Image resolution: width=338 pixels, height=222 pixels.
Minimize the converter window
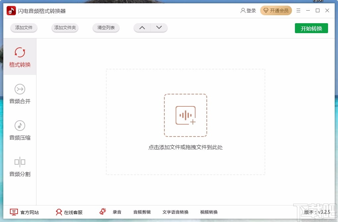[x=308, y=11]
